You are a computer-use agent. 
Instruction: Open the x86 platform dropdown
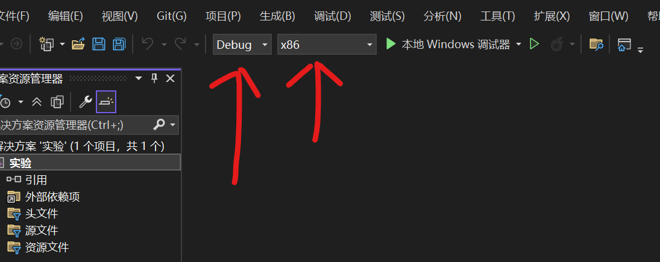coord(327,44)
